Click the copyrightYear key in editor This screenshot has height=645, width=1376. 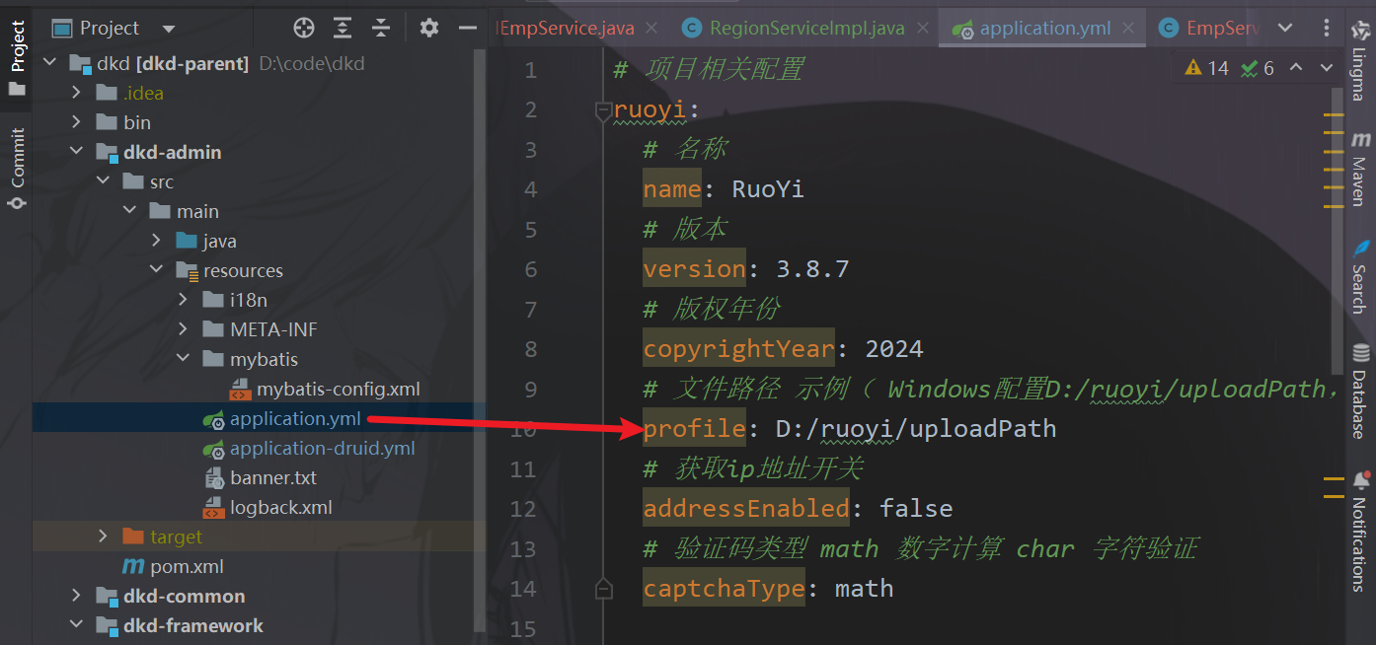[739, 348]
